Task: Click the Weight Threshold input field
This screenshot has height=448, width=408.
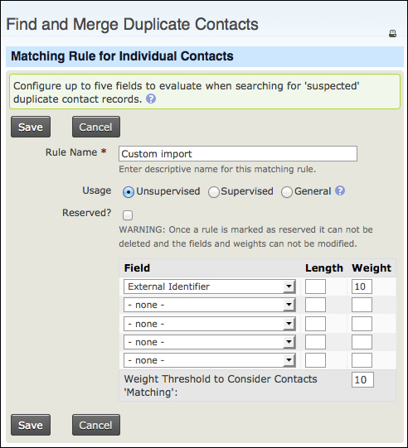Action: [362, 380]
